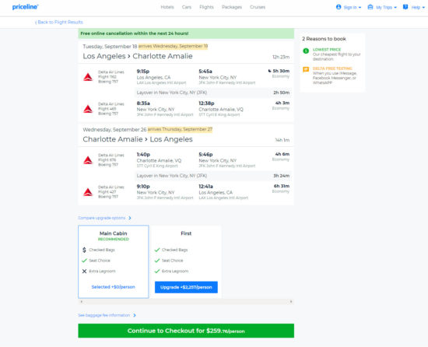Go to Packages section
The image size is (428, 347).
[x=232, y=7]
